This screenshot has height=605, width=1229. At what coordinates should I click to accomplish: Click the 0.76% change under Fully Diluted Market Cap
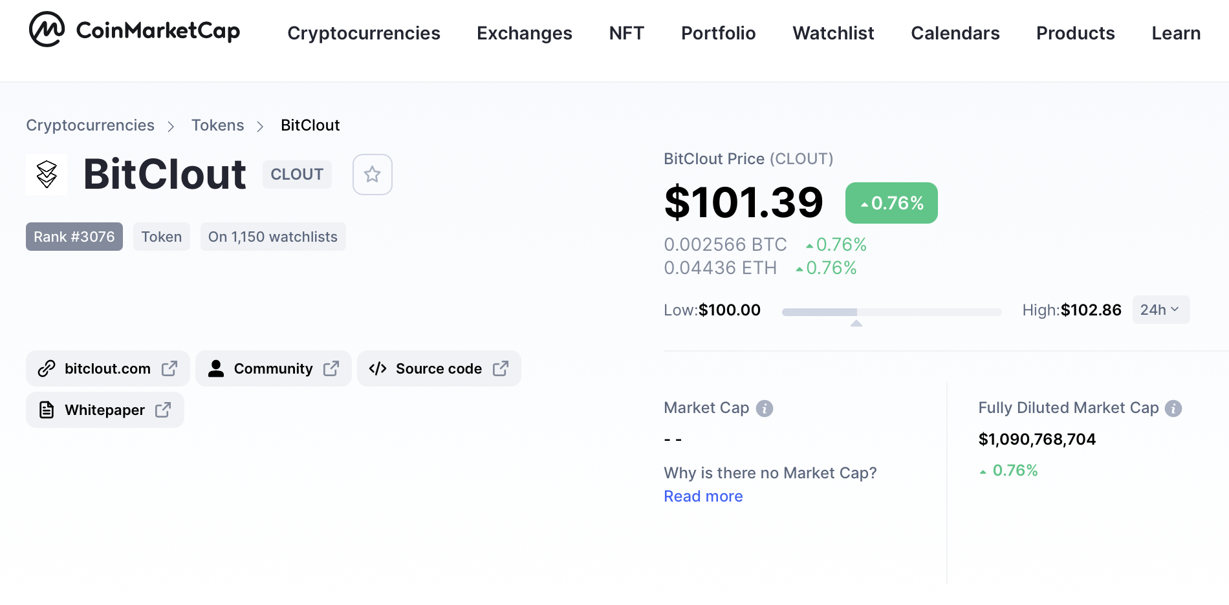pos(1008,471)
